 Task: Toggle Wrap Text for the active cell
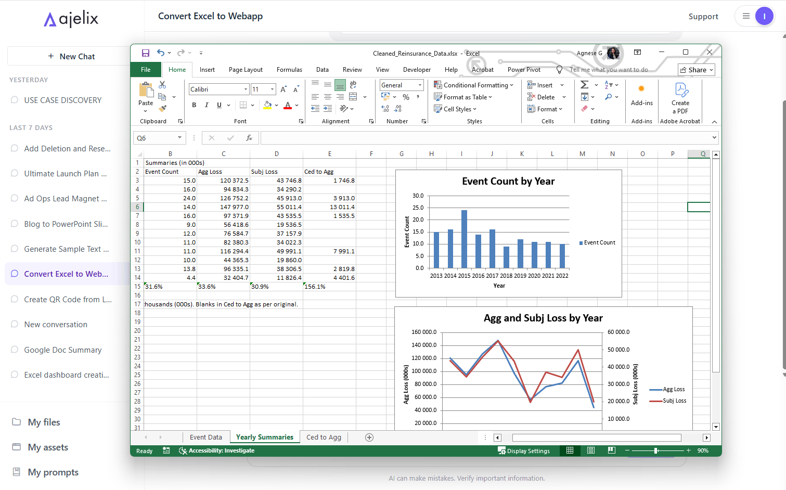tap(353, 84)
